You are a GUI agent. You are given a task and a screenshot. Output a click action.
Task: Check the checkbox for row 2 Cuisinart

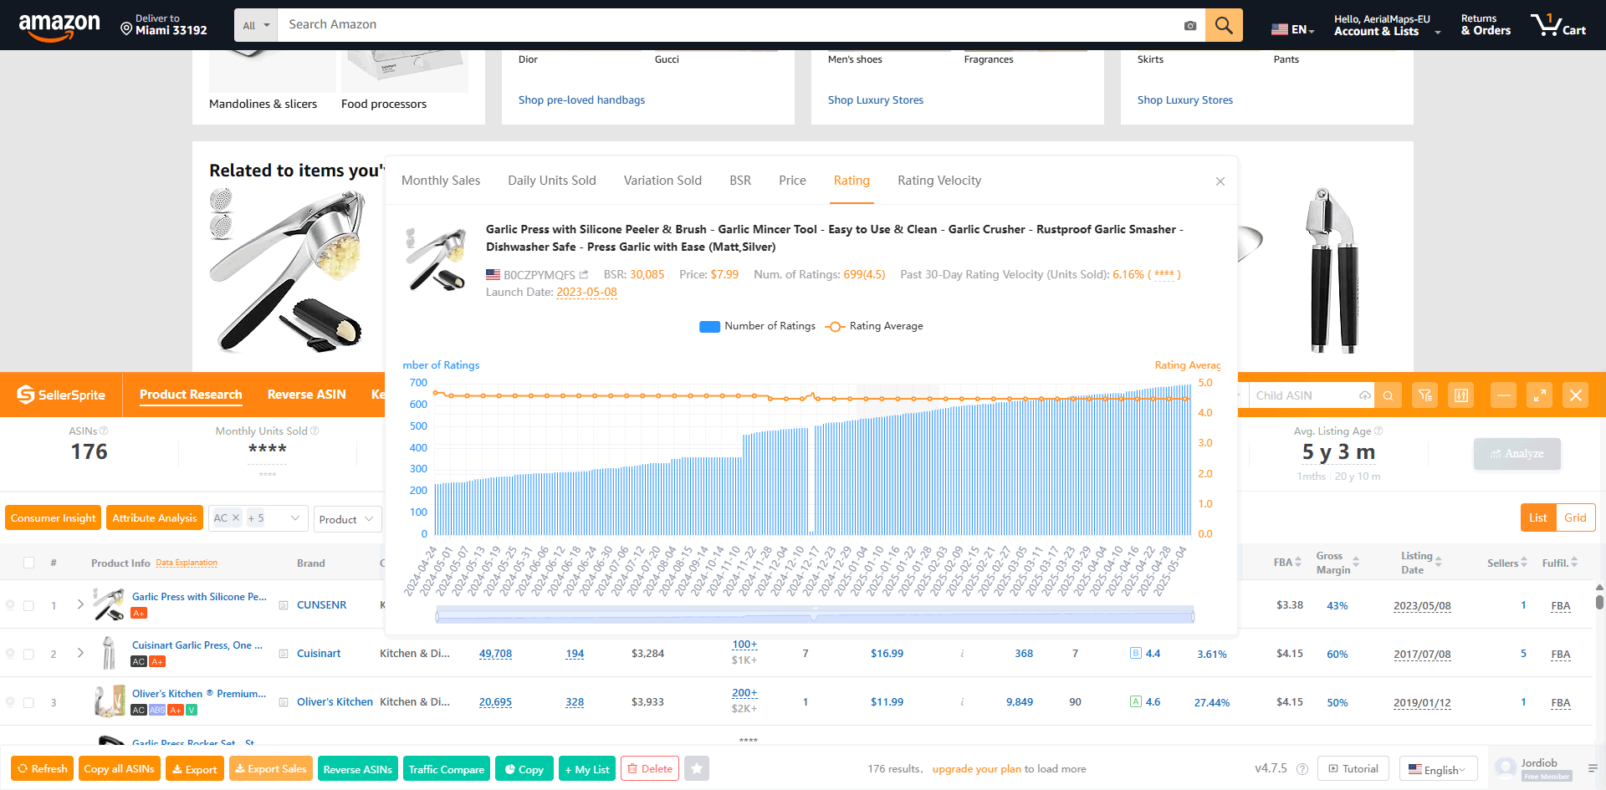(28, 654)
